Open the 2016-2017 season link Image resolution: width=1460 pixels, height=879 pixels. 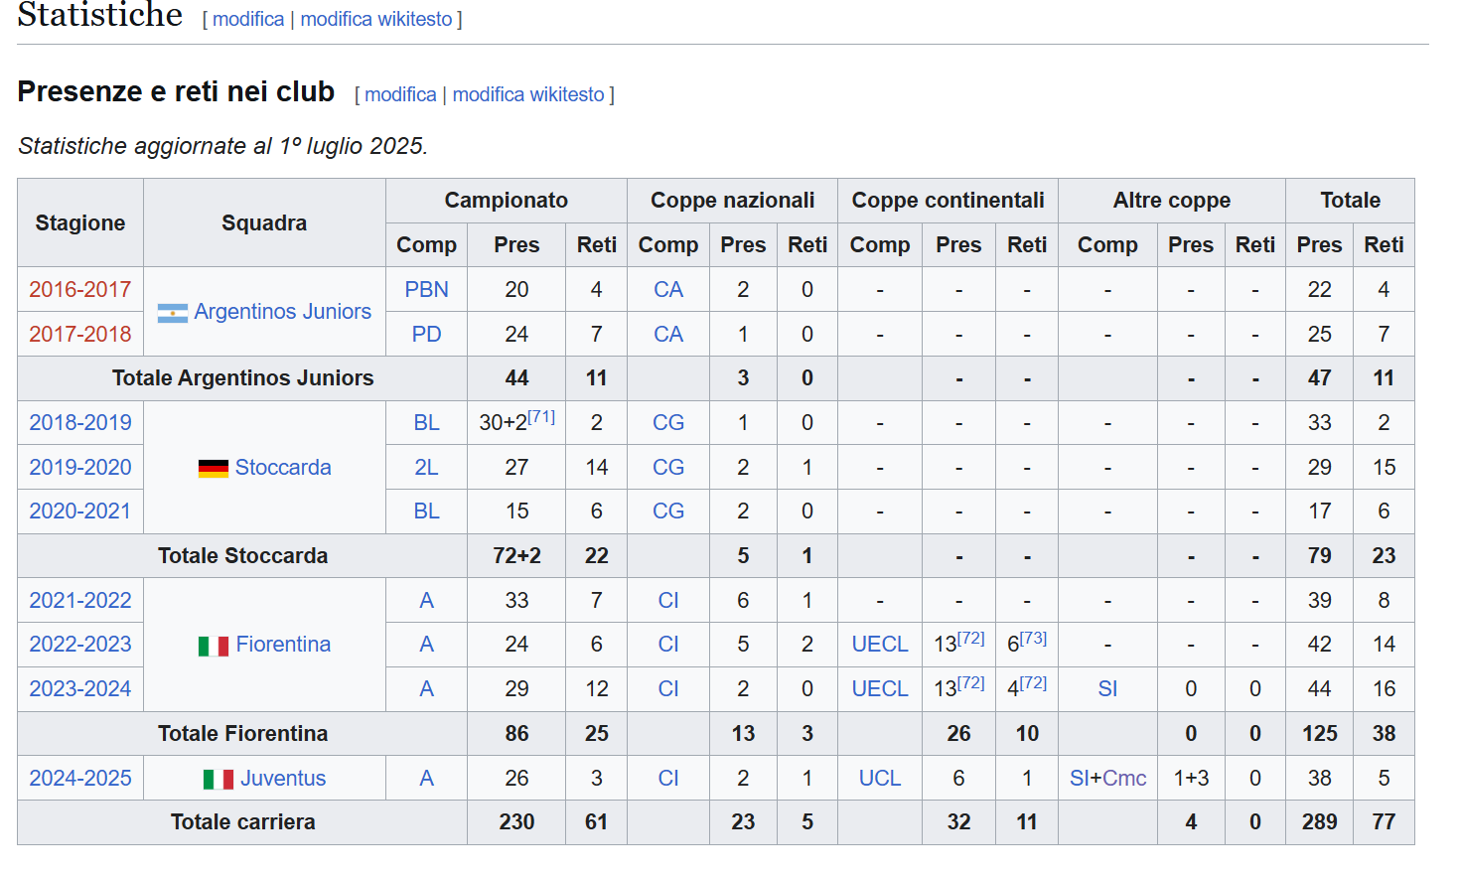(80, 290)
